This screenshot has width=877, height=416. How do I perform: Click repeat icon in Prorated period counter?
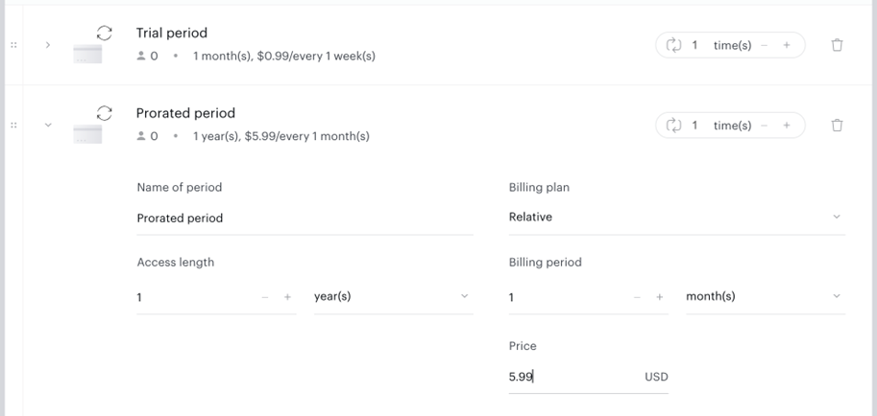(673, 125)
